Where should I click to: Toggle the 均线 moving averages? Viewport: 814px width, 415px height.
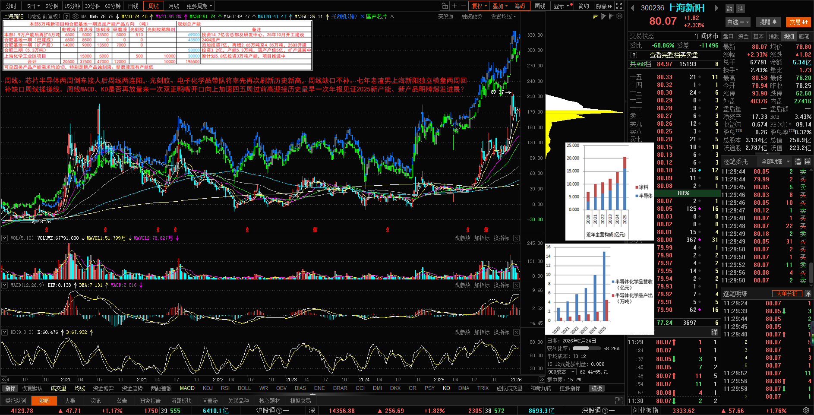[80, 388]
